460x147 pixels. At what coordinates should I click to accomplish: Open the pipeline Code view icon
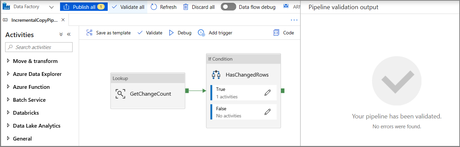tap(276, 33)
